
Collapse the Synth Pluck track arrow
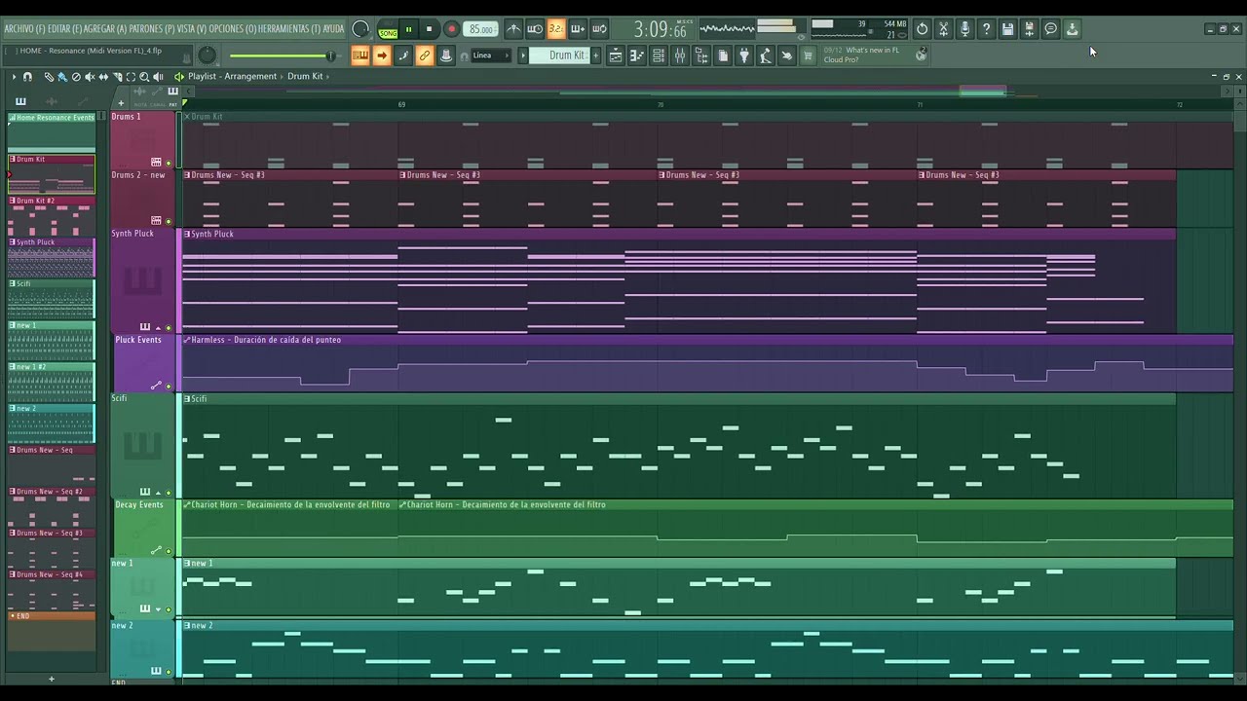(x=158, y=327)
